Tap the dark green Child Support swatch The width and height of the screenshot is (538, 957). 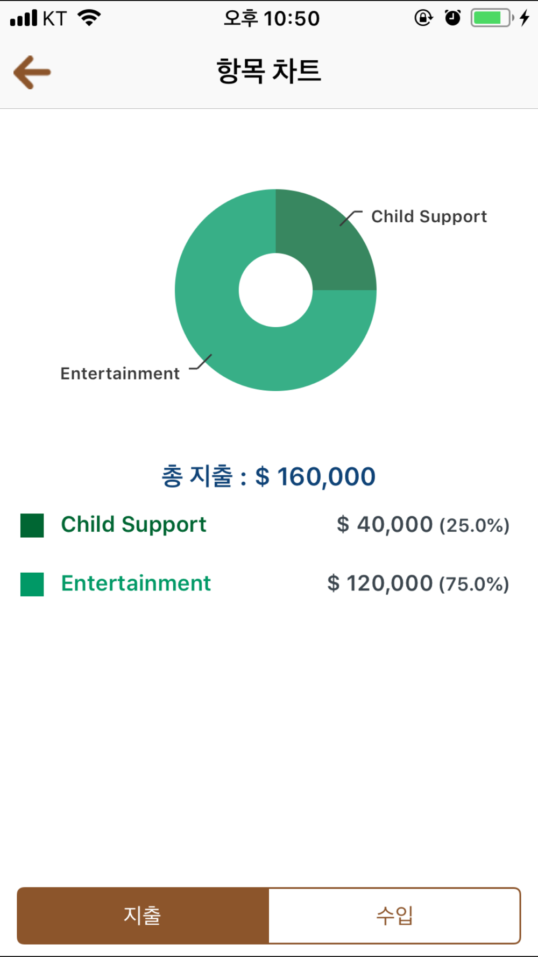point(32,525)
